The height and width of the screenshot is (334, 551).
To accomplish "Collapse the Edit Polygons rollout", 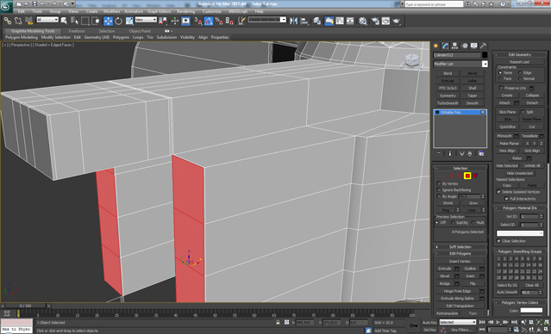I will click(x=460, y=254).
